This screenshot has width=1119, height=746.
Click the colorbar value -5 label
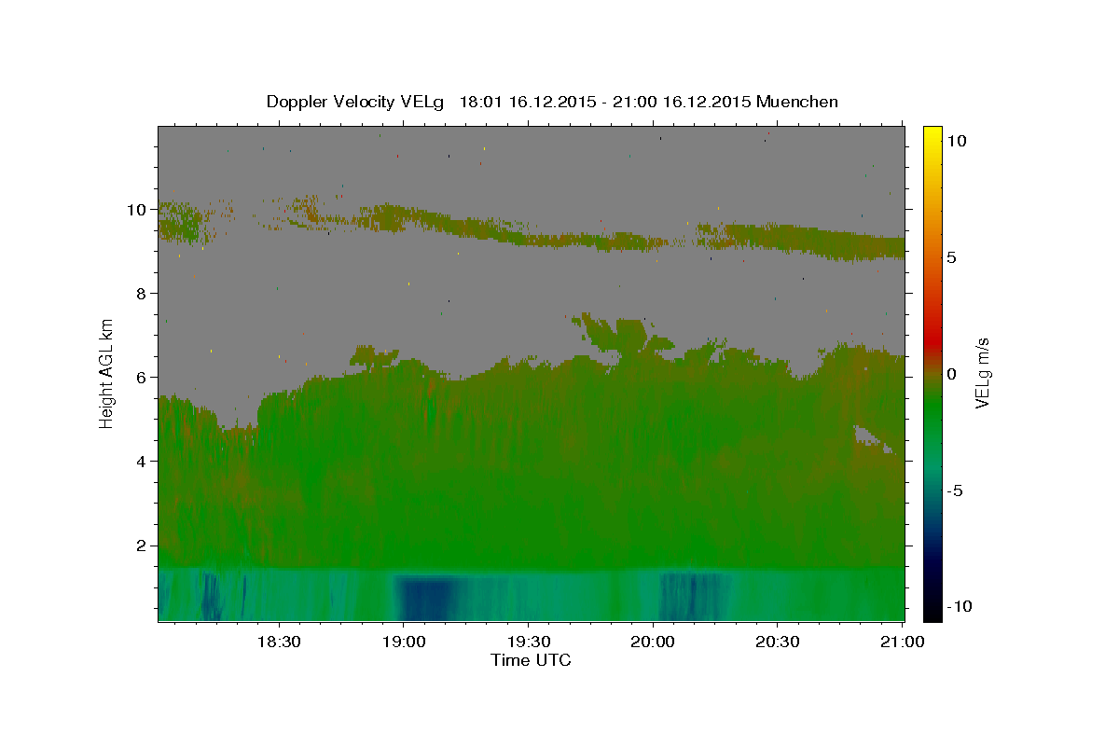(x=953, y=490)
